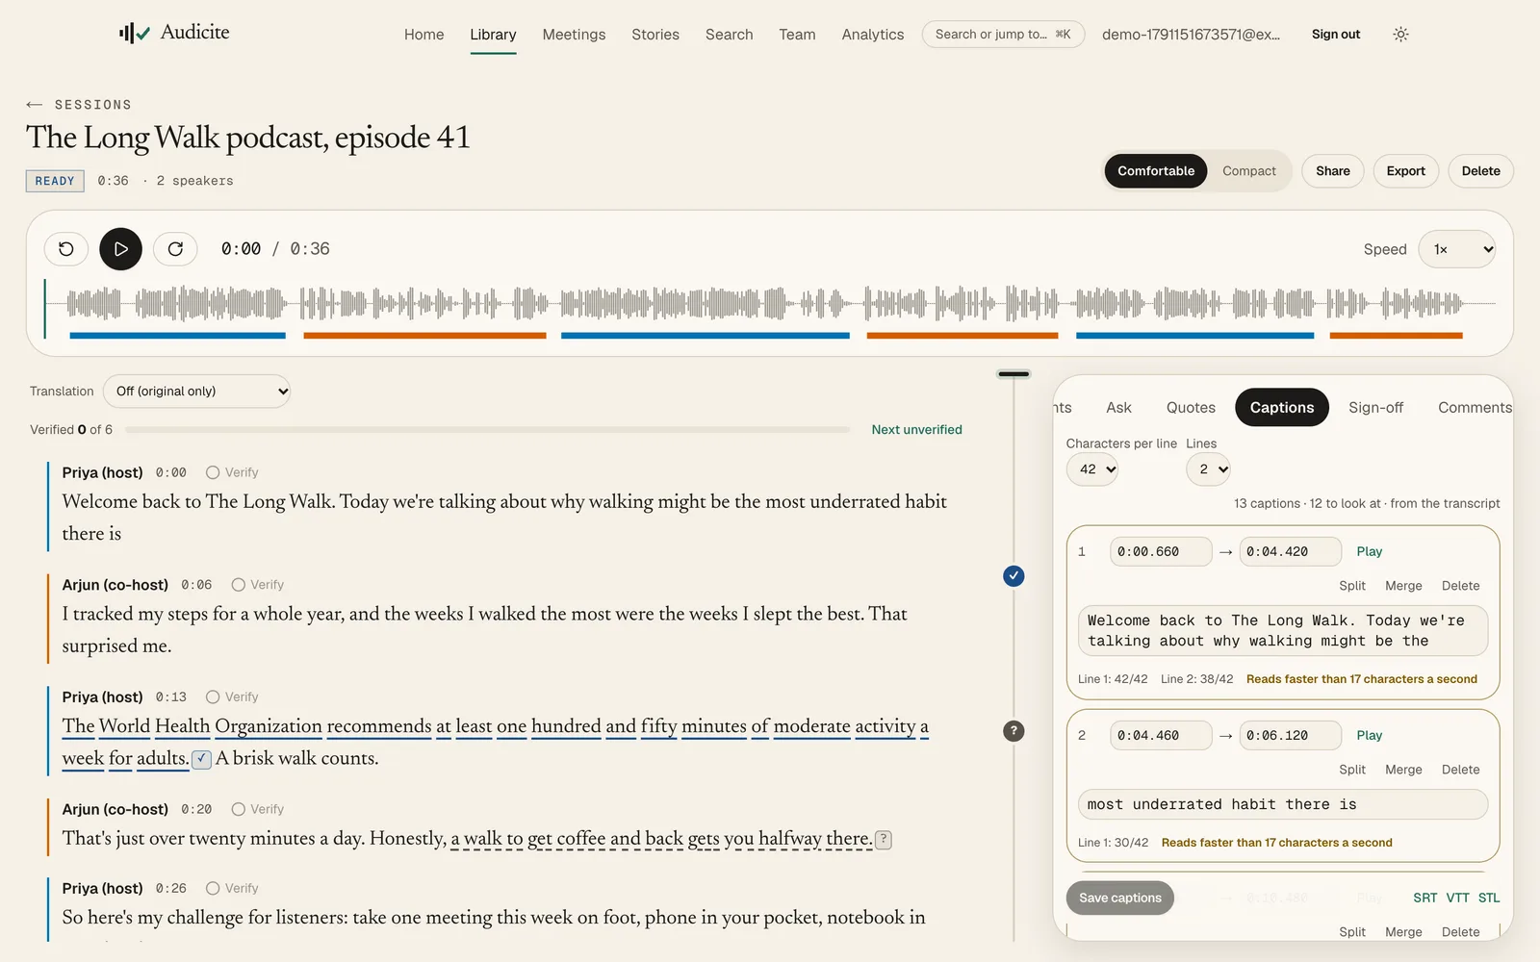Verify Priya's 0:00 transcript segment

(x=232, y=472)
